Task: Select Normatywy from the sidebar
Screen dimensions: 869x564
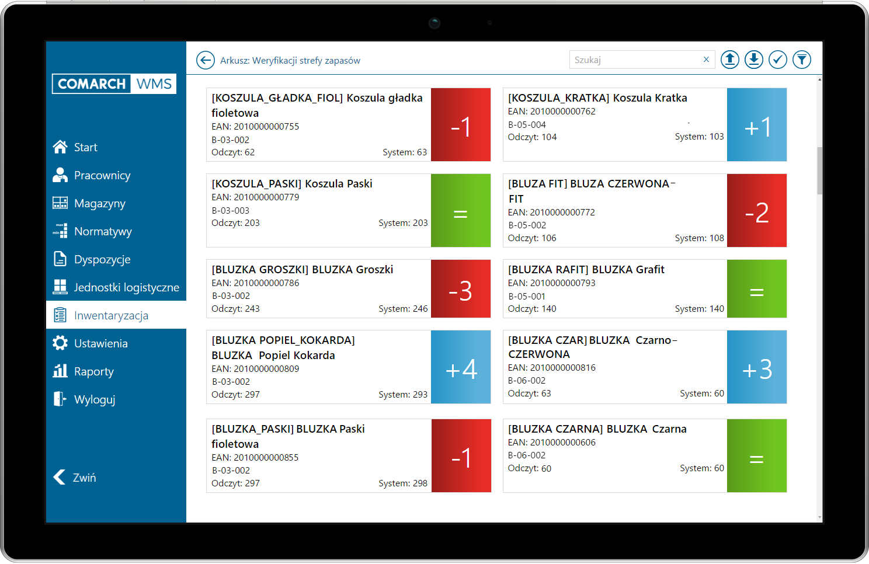Action: 102,231
